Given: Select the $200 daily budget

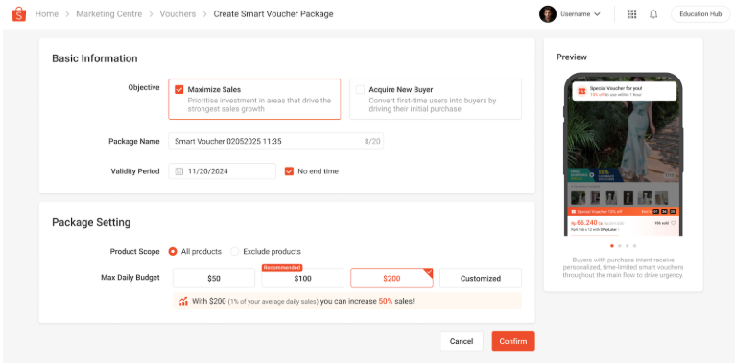Looking at the screenshot, I should [391, 278].
